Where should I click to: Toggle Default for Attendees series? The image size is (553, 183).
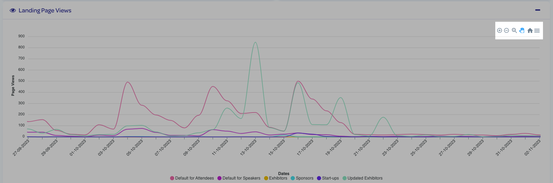tap(194, 178)
